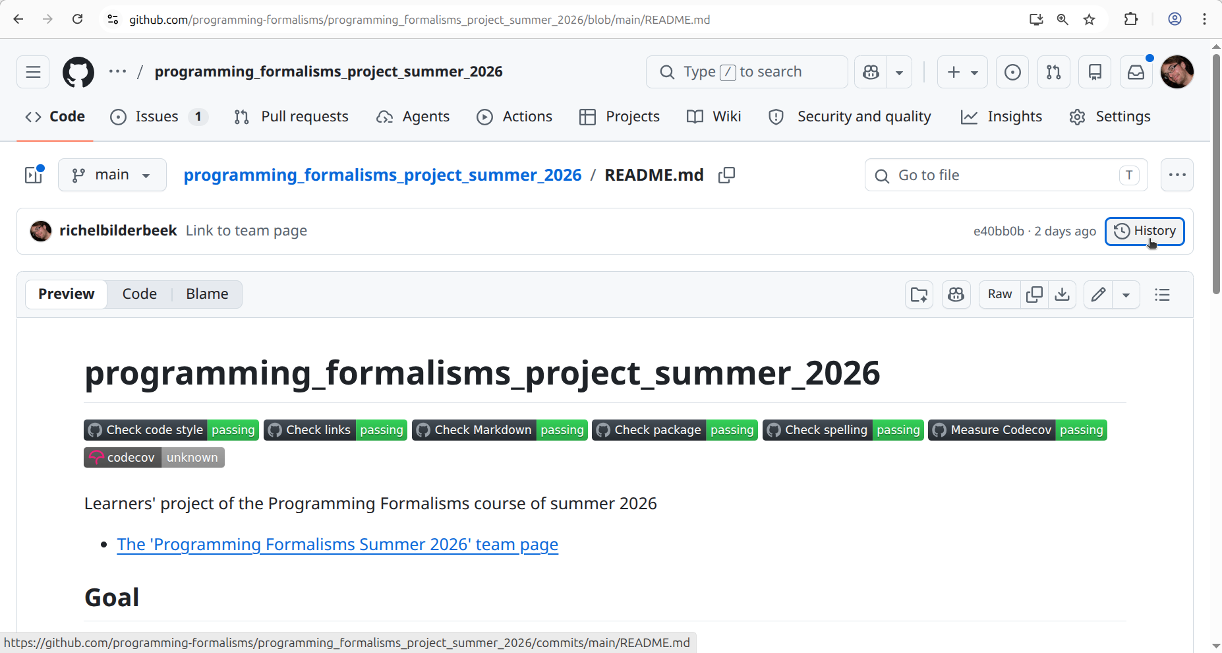Switch to the Code tab
Image resolution: width=1222 pixels, height=653 pixels.
[x=55, y=117]
